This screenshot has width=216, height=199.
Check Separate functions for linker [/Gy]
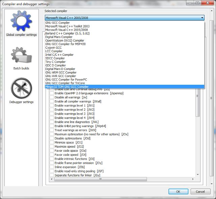point(52,175)
